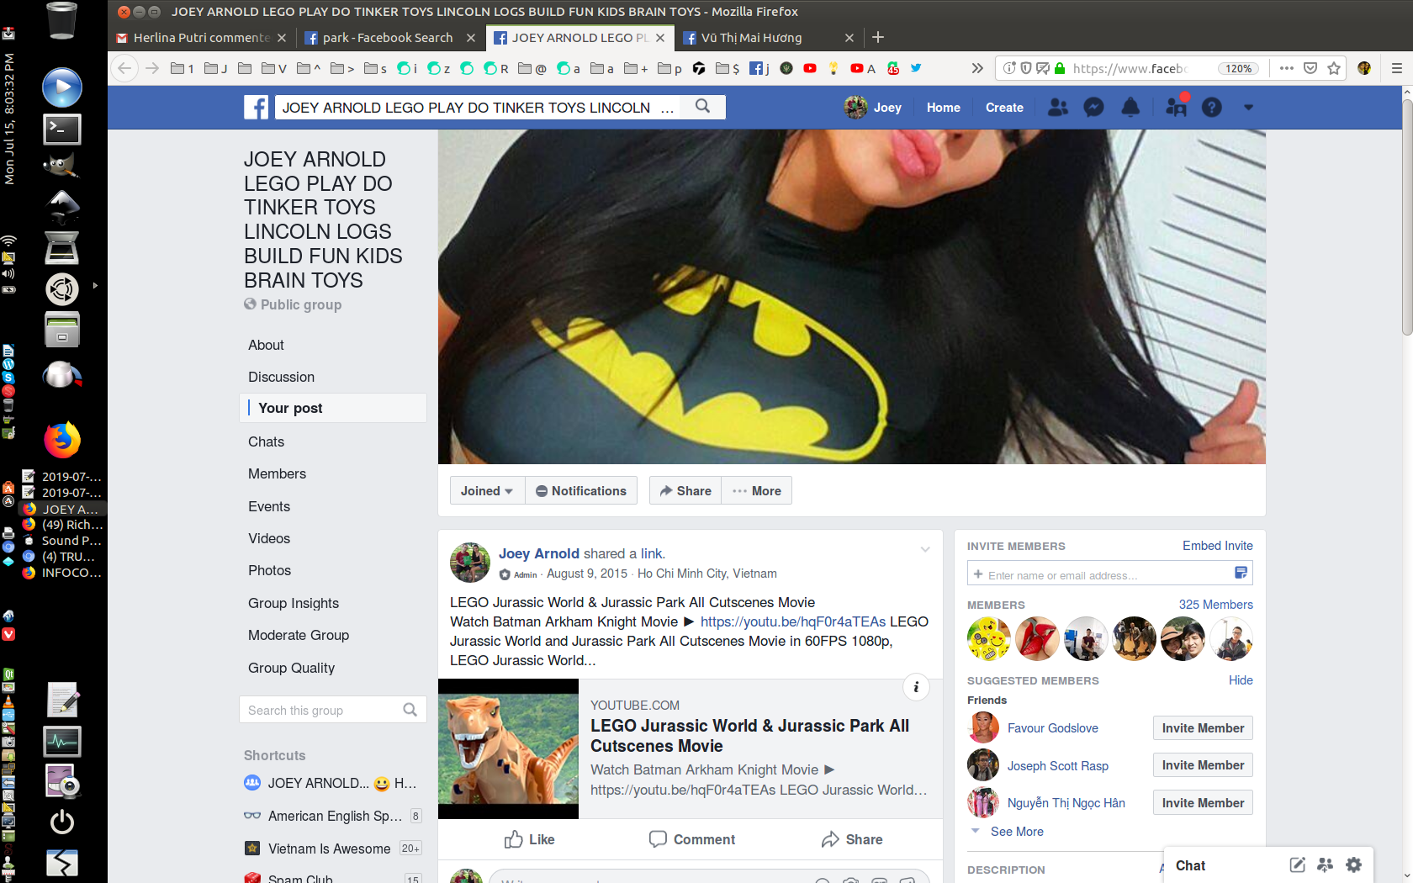Screen dimensions: 1413x883
Task: Click the magnifier in the Search this group box
Action: (x=410, y=710)
